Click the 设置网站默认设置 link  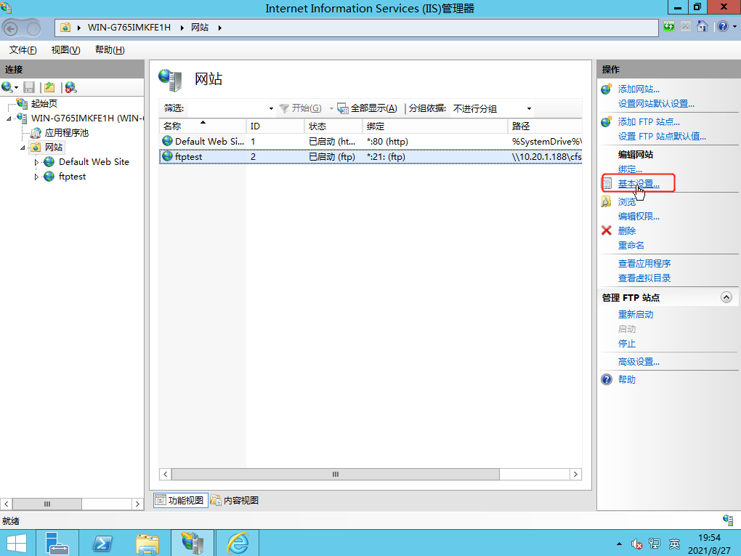656,103
